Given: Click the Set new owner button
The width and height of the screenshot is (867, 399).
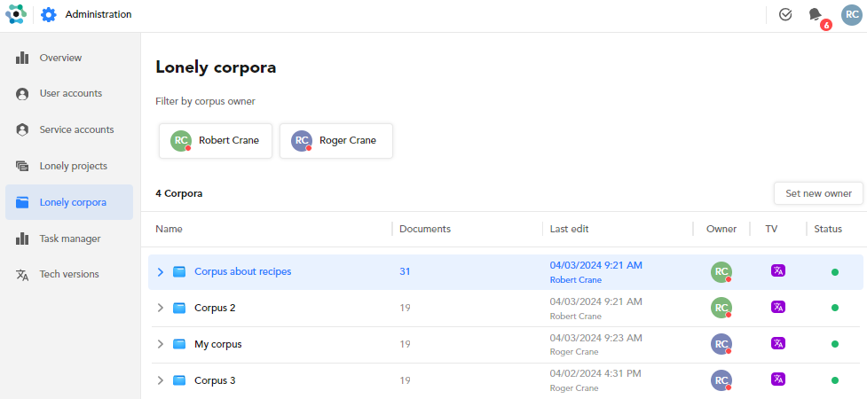Looking at the screenshot, I should (817, 193).
